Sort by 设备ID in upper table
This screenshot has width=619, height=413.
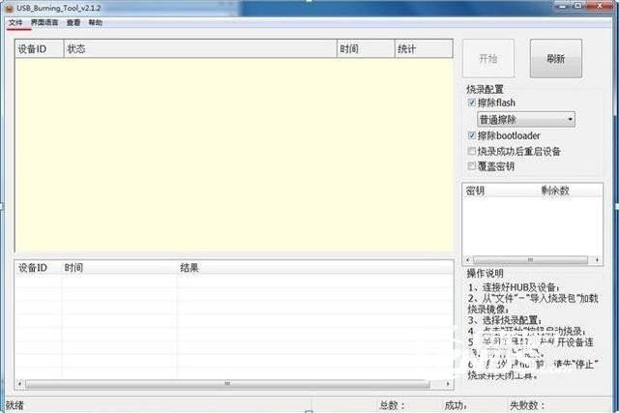(x=39, y=49)
